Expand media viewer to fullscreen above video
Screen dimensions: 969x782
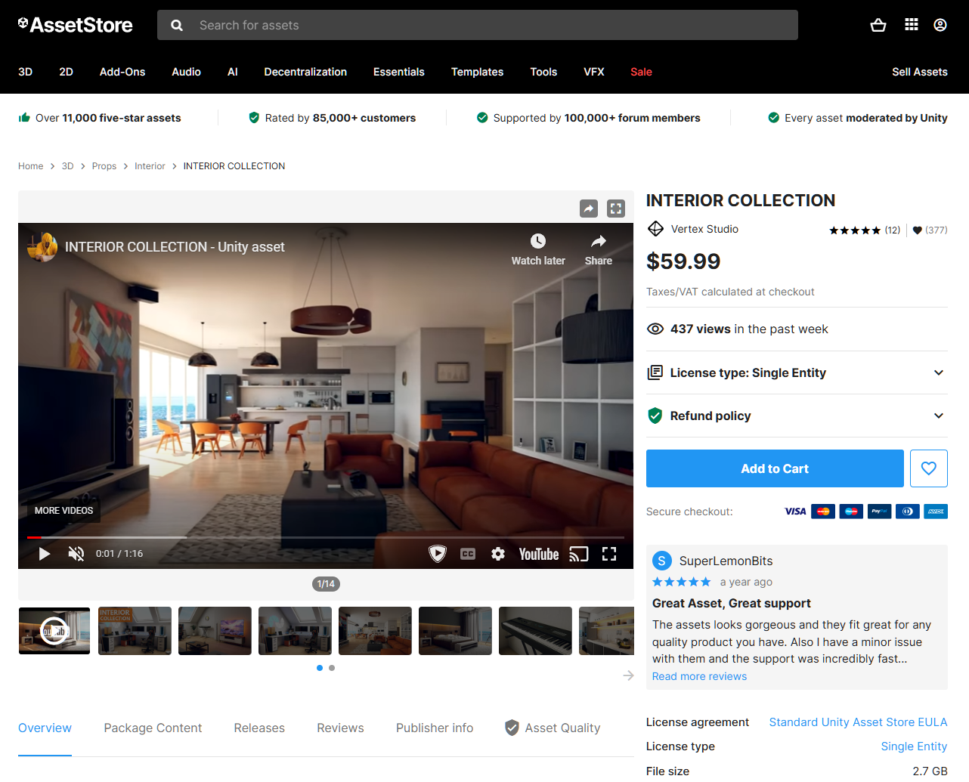616,209
